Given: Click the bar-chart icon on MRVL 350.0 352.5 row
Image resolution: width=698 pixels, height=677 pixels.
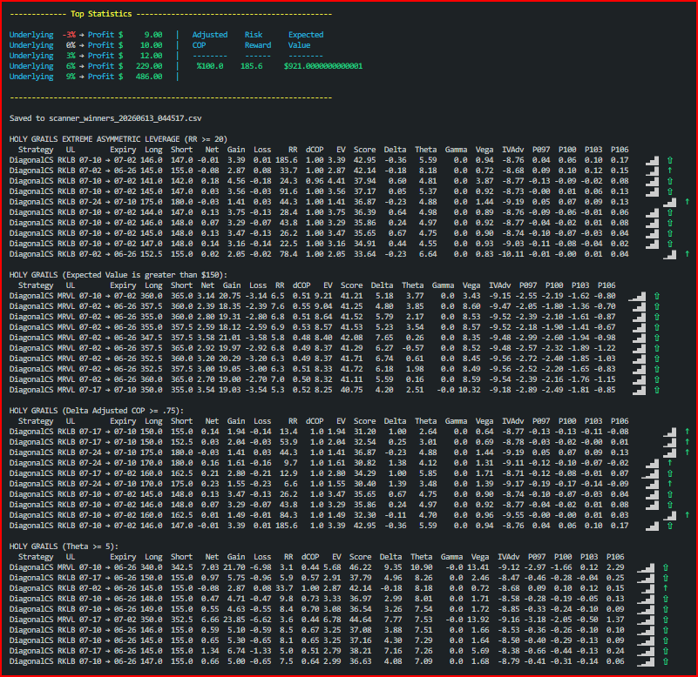Looking at the screenshot, I should click(646, 620).
